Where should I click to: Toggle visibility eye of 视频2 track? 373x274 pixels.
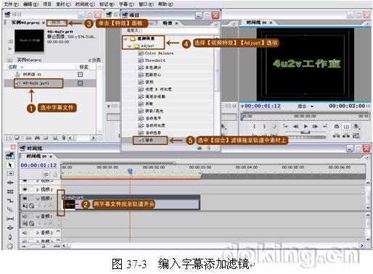coord(25,189)
